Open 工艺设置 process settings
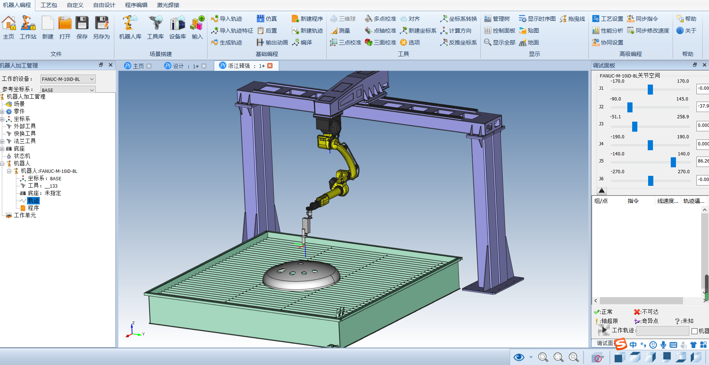 (x=608, y=19)
